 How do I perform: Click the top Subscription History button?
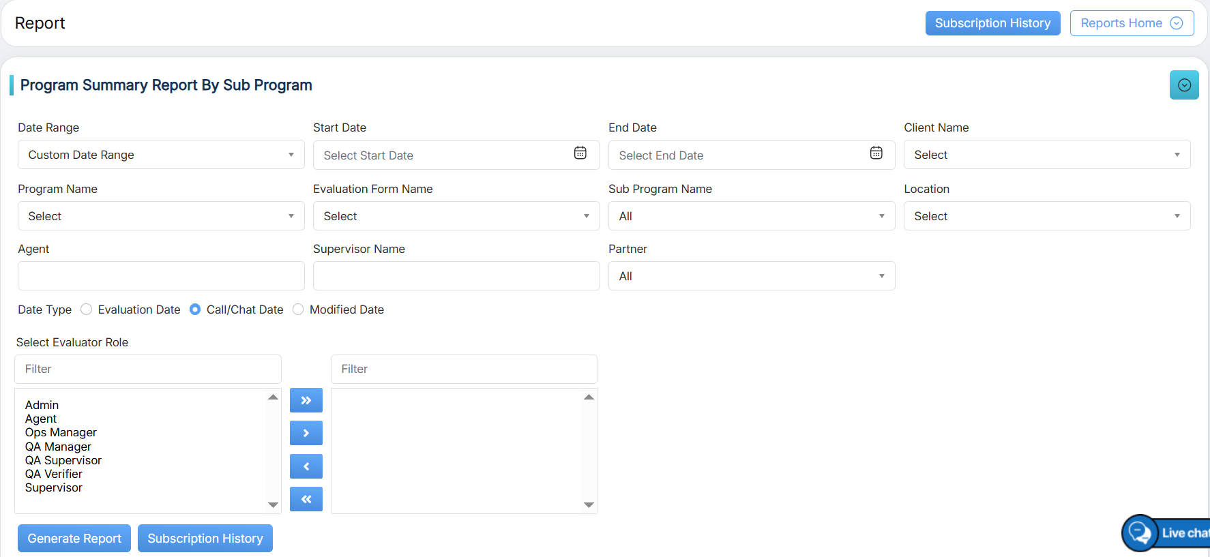(x=992, y=23)
